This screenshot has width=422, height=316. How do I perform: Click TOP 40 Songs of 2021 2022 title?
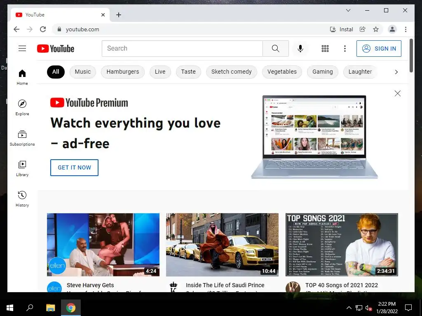click(342, 285)
